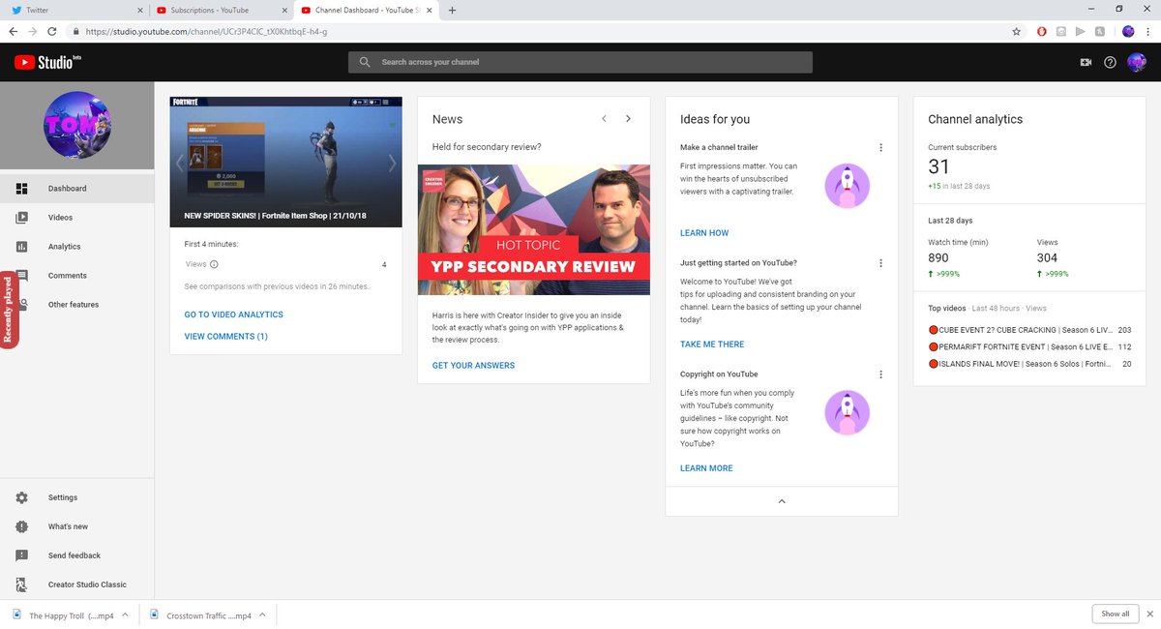
Task: Click Show all downloads button
Action: [x=1115, y=614]
